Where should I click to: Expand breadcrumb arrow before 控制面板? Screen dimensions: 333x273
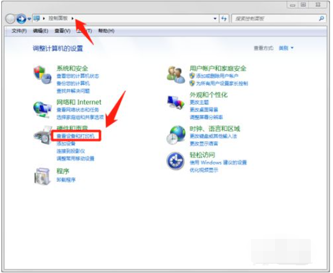(x=44, y=19)
